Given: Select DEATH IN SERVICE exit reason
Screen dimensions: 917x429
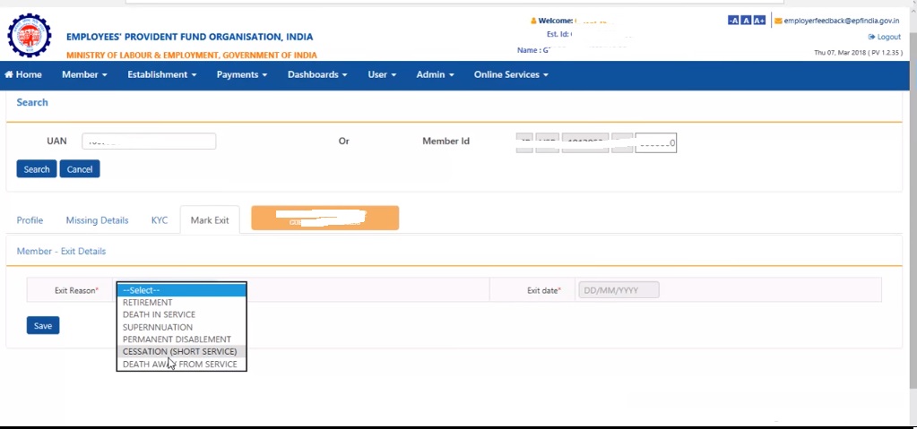Looking at the screenshot, I should [181, 314].
